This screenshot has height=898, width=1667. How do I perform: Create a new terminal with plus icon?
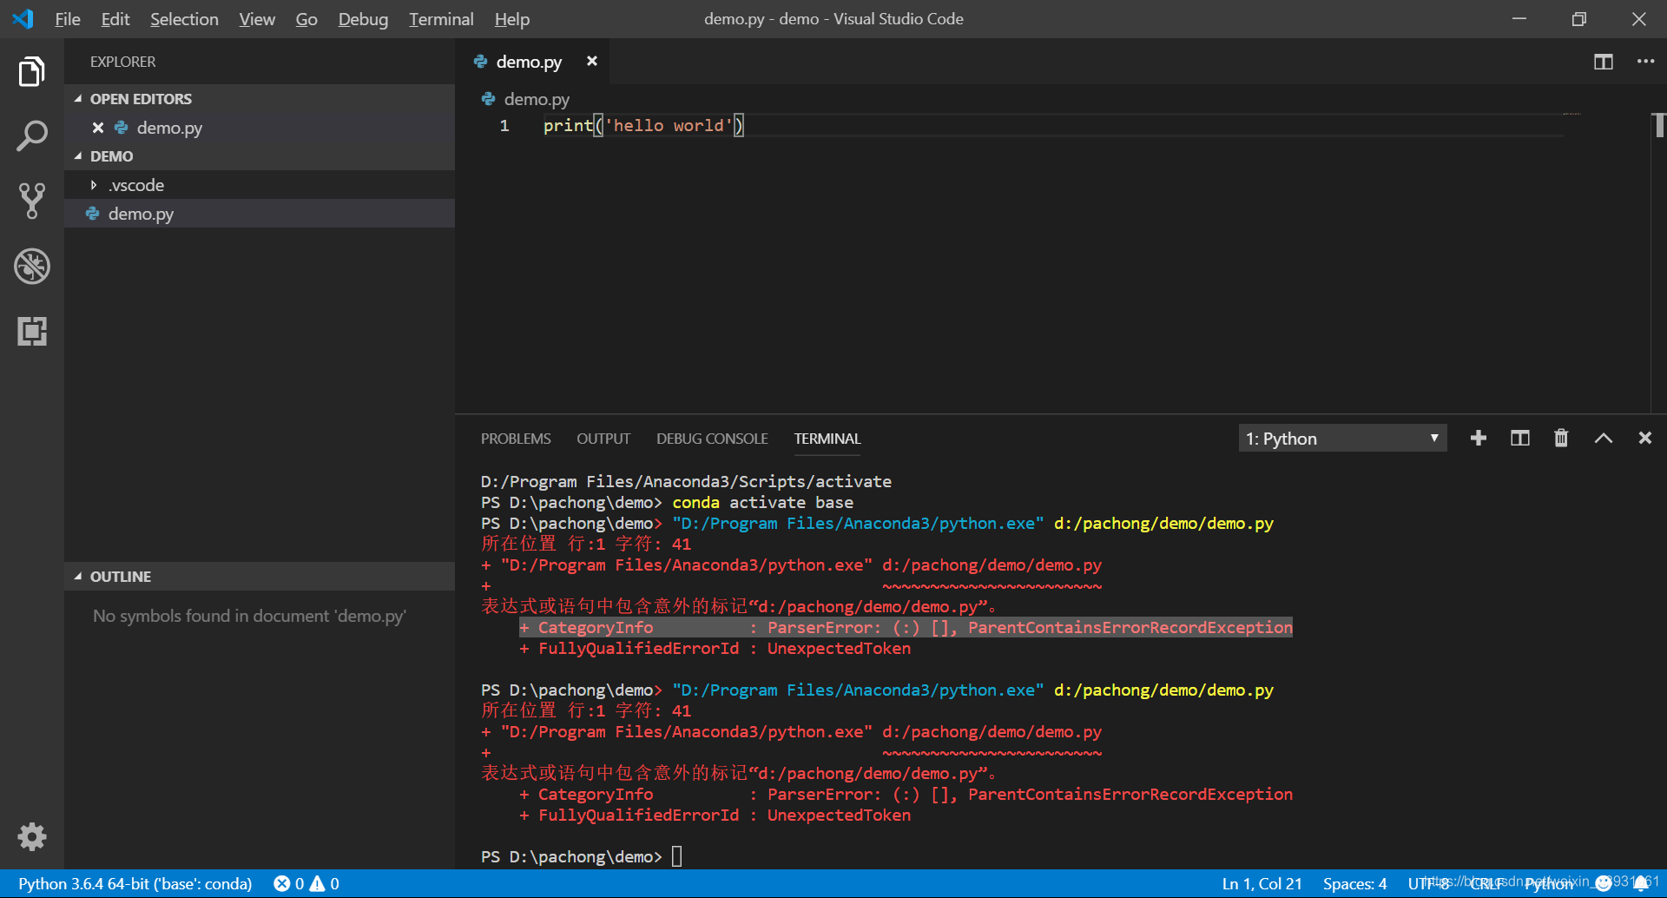tap(1478, 438)
